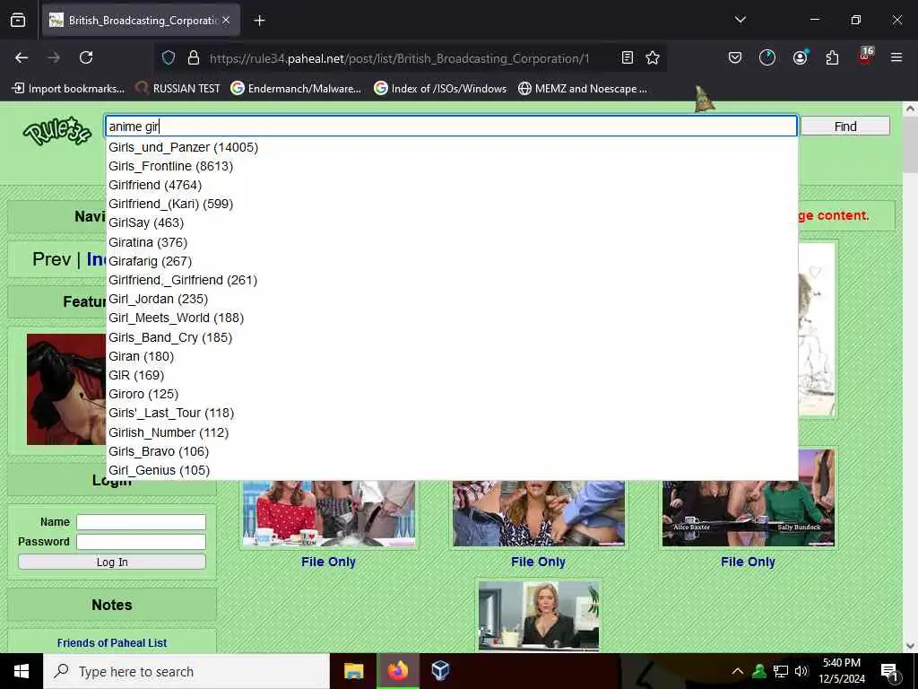
Task: Open the Extensions puzzle menu
Action: click(x=832, y=57)
